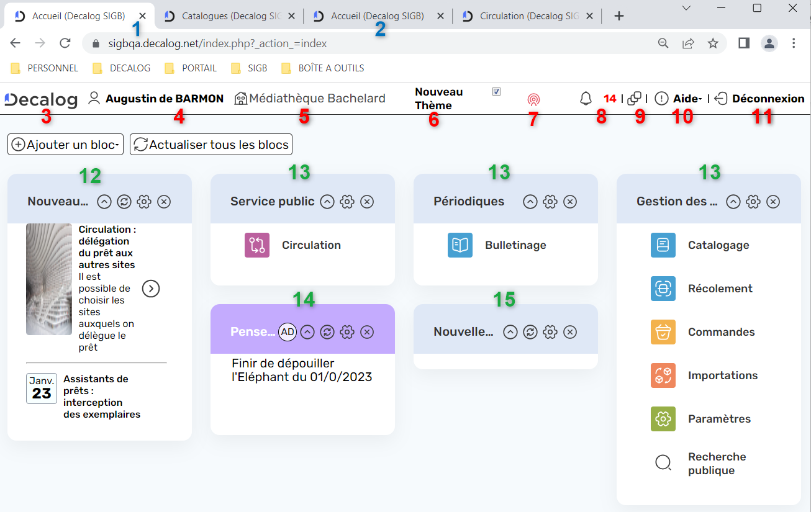Select the Médiathèque Bachelard site
The height and width of the screenshot is (512, 811).
pyautogui.click(x=310, y=99)
